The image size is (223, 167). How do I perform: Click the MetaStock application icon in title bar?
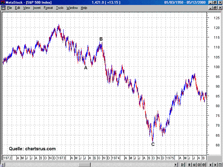(3, 2)
